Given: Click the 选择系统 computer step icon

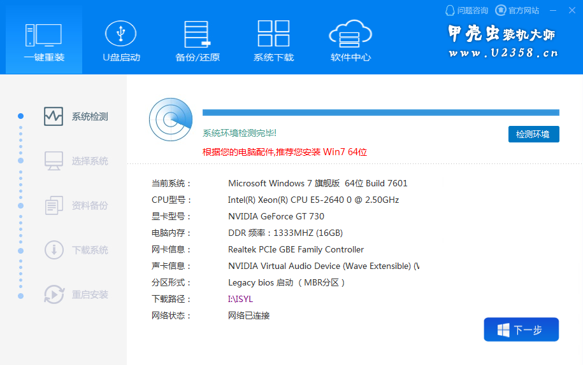Looking at the screenshot, I should 54,161.
